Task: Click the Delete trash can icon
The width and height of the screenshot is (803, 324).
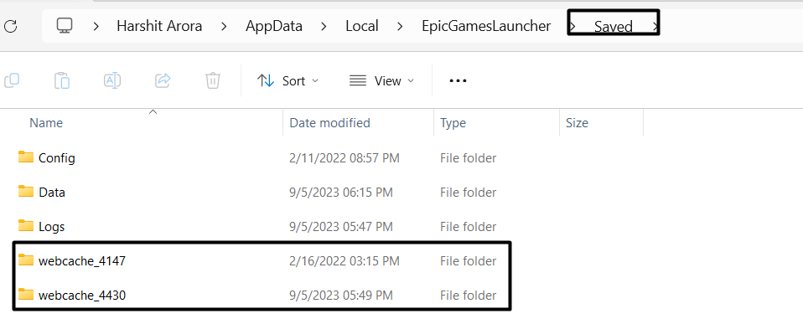Action: (213, 80)
